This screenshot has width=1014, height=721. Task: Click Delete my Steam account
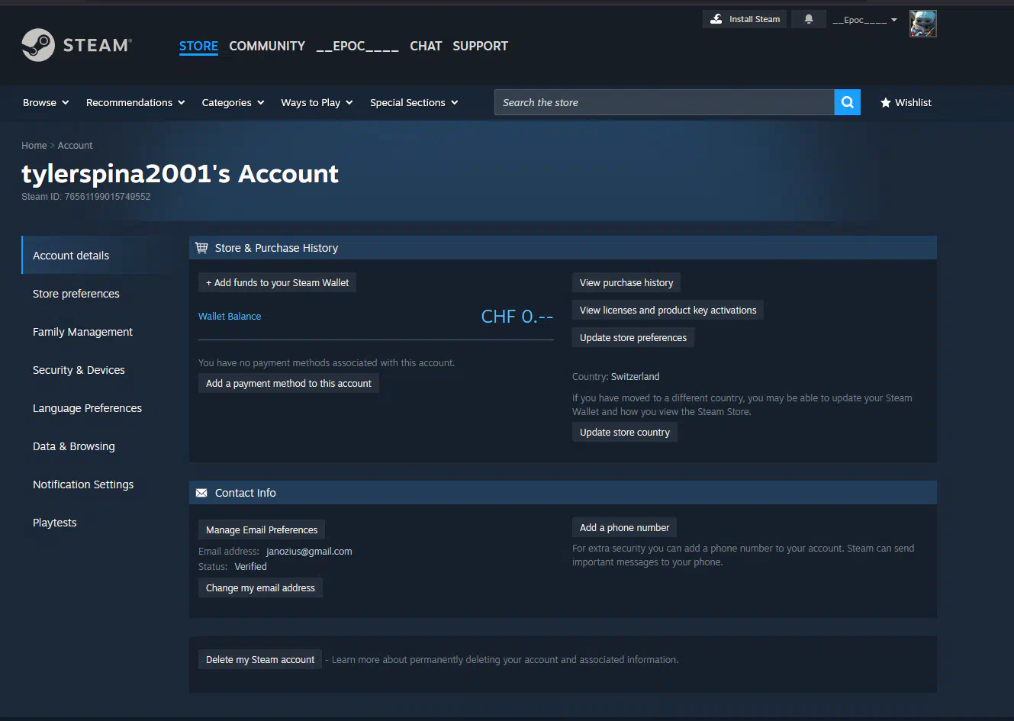pyautogui.click(x=260, y=659)
